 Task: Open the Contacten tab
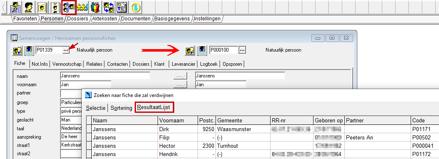click(118, 64)
